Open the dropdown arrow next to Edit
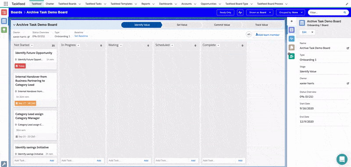Screen dimensions: 351x167 click(312, 32)
